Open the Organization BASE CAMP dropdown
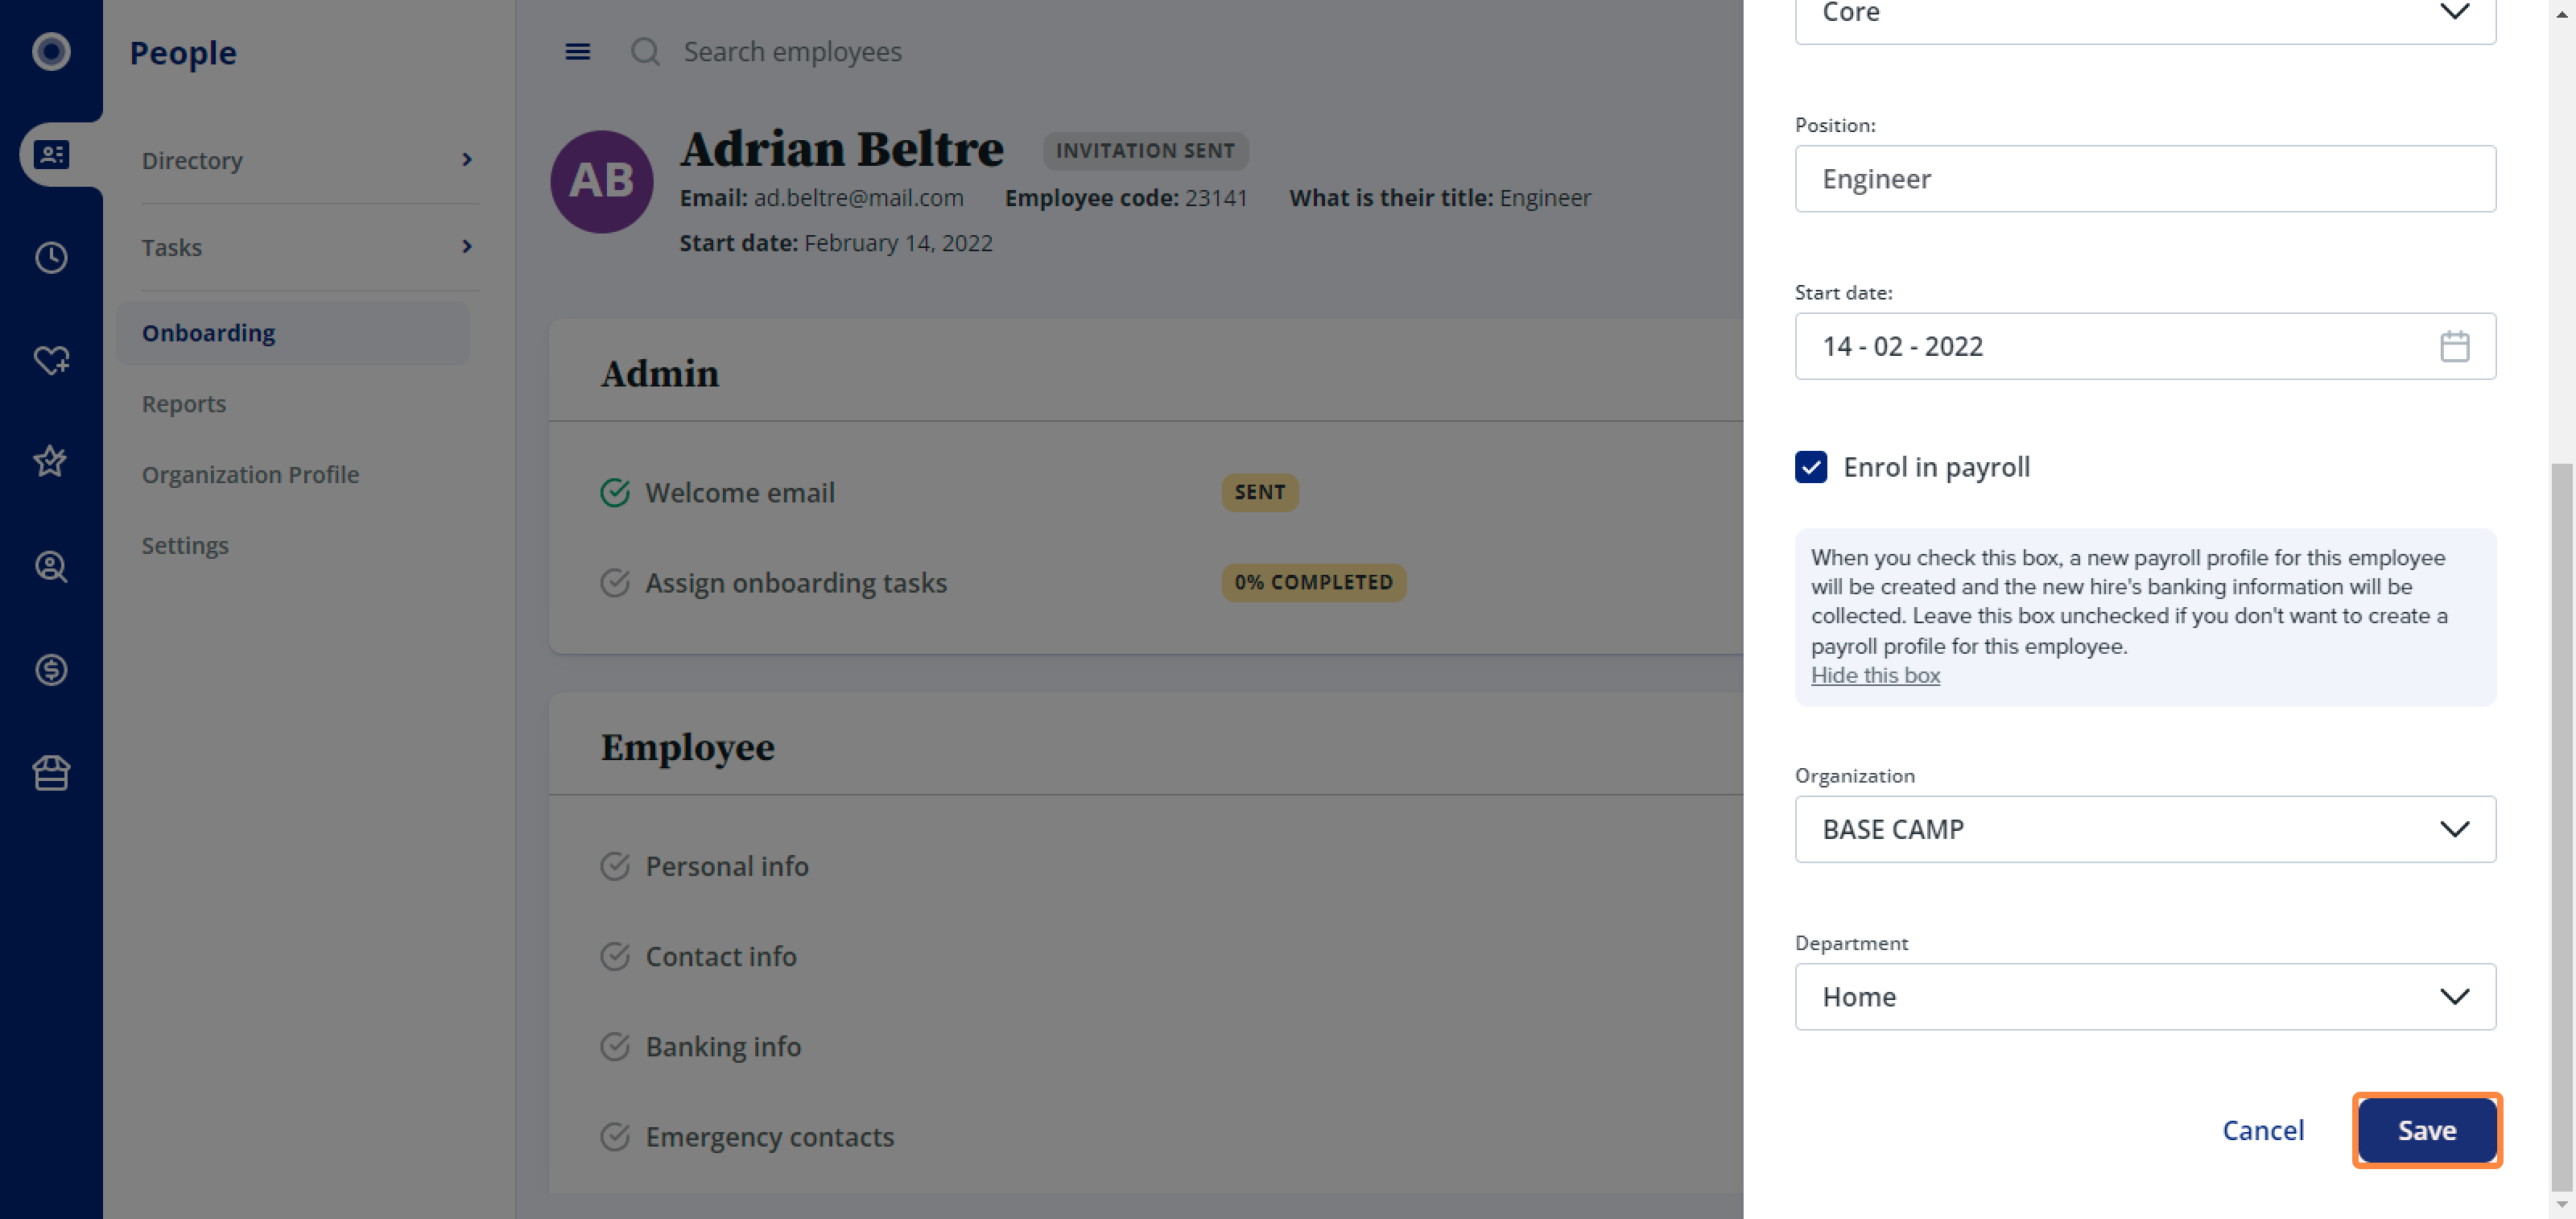 click(x=2145, y=829)
